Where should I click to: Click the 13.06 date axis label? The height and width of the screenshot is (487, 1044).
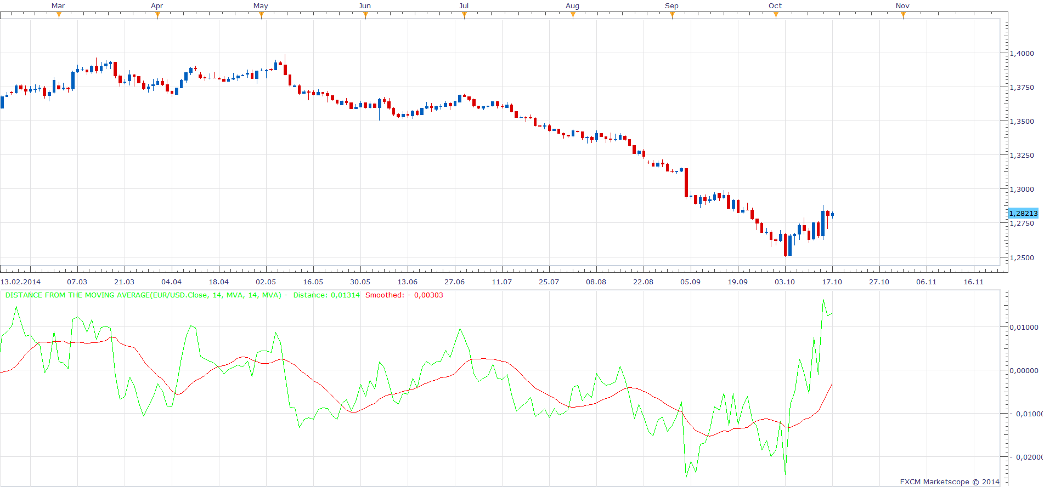click(407, 282)
